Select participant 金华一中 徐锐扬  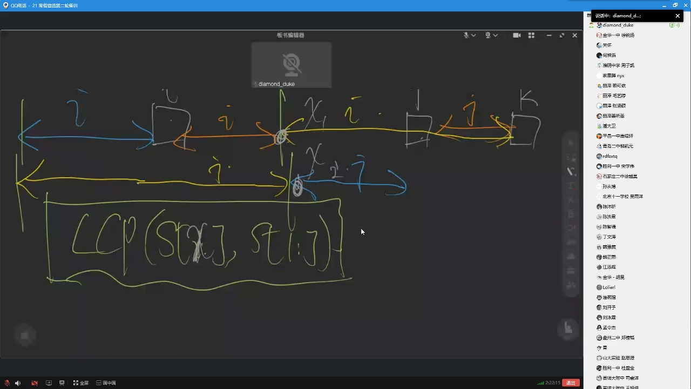[618, 35]
